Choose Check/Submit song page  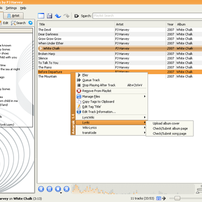(x=170, y=133)
